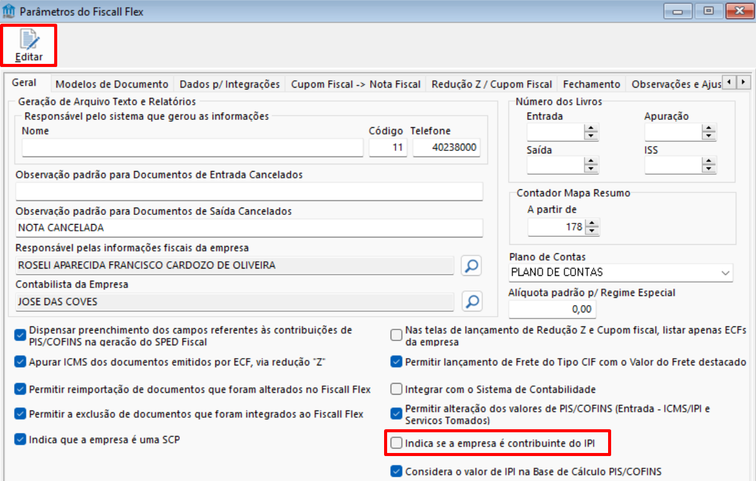Click the A partir de stepper arrows
Image resolution: width=756 pixels, height=481 pixels.
[x=592, y=228]
